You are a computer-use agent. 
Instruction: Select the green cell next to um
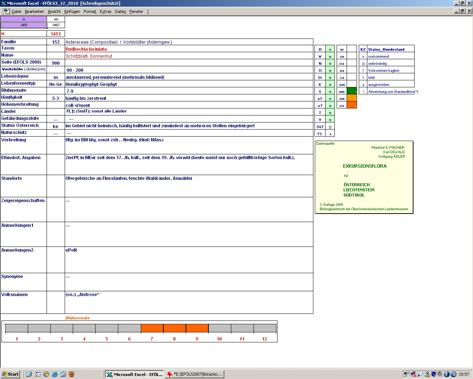[x=351, y=91]
